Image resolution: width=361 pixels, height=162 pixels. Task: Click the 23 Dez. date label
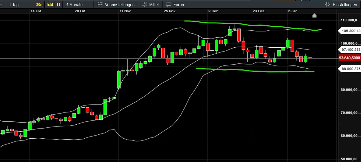[x=259, y=11]
